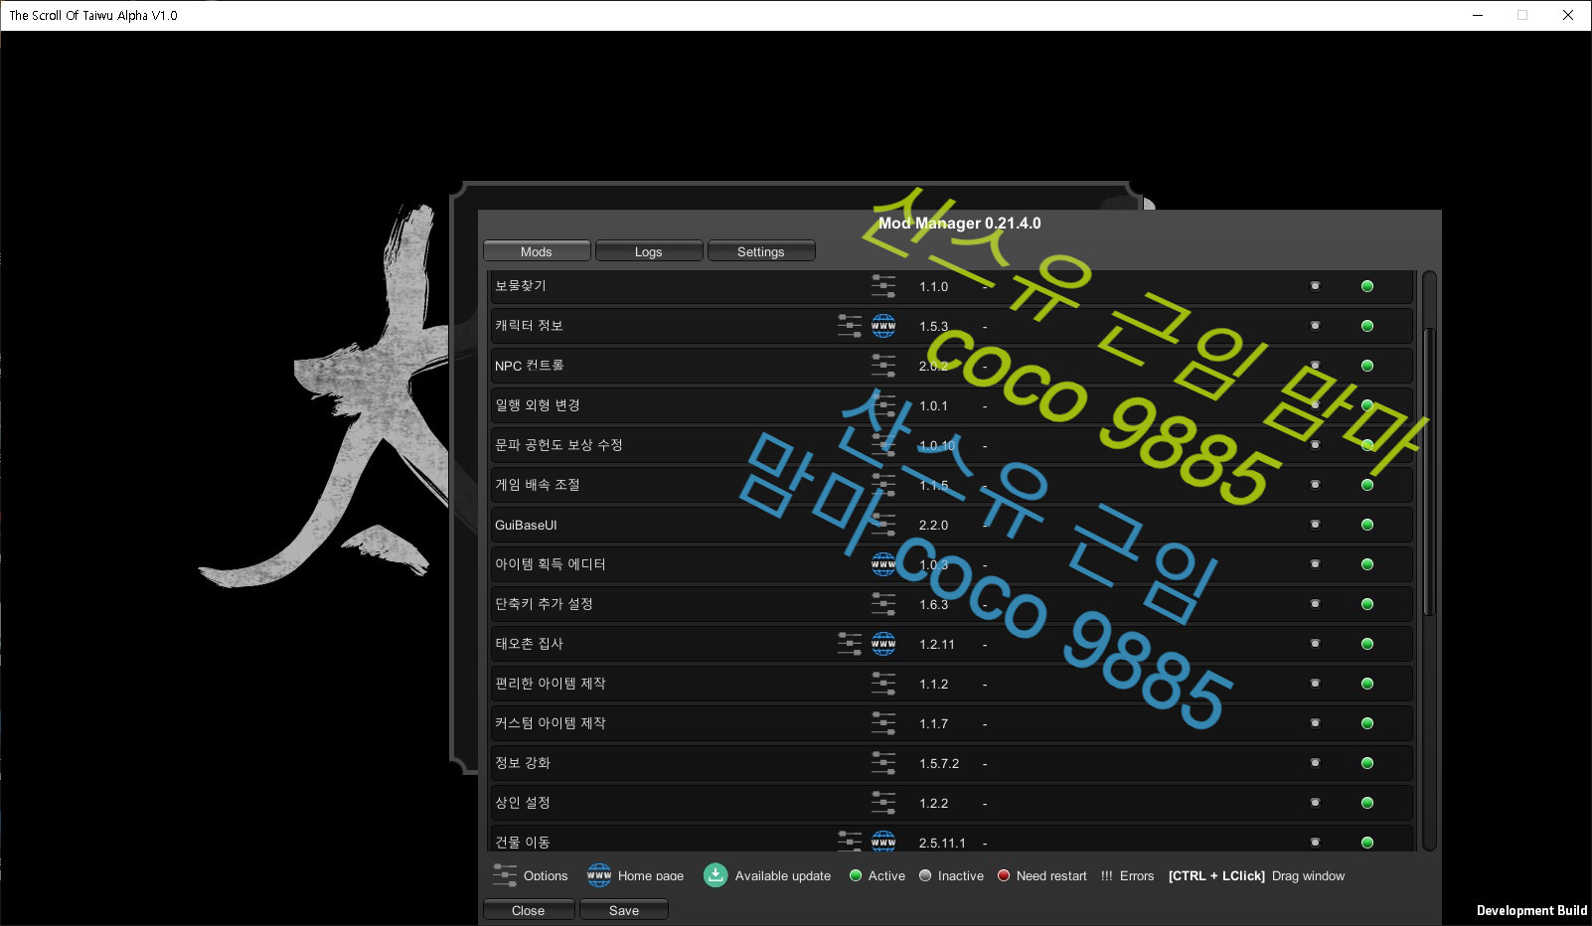The height and width of the screenshot is (926, 1592).
Task: Open options for 캐릭터 정보 mod
Action: 850,326
